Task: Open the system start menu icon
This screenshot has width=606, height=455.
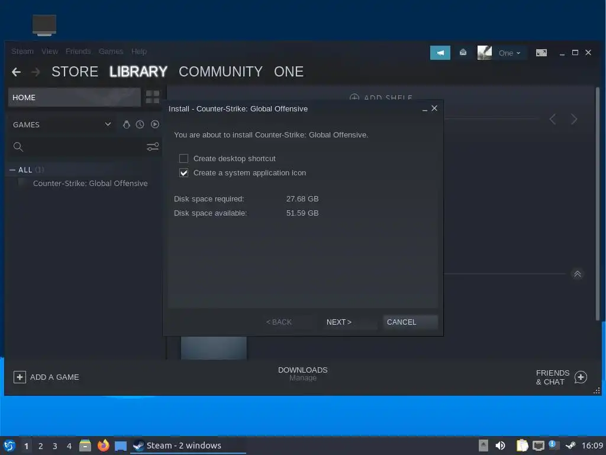Action: [x=9, y=446]
